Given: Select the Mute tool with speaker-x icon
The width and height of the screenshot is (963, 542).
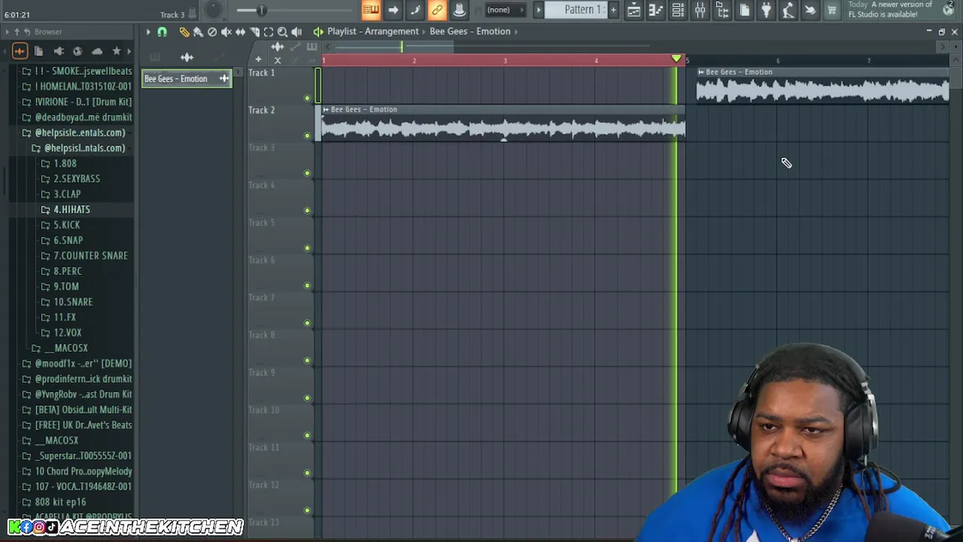Looking at the screenshot, I should click(226, 32).
